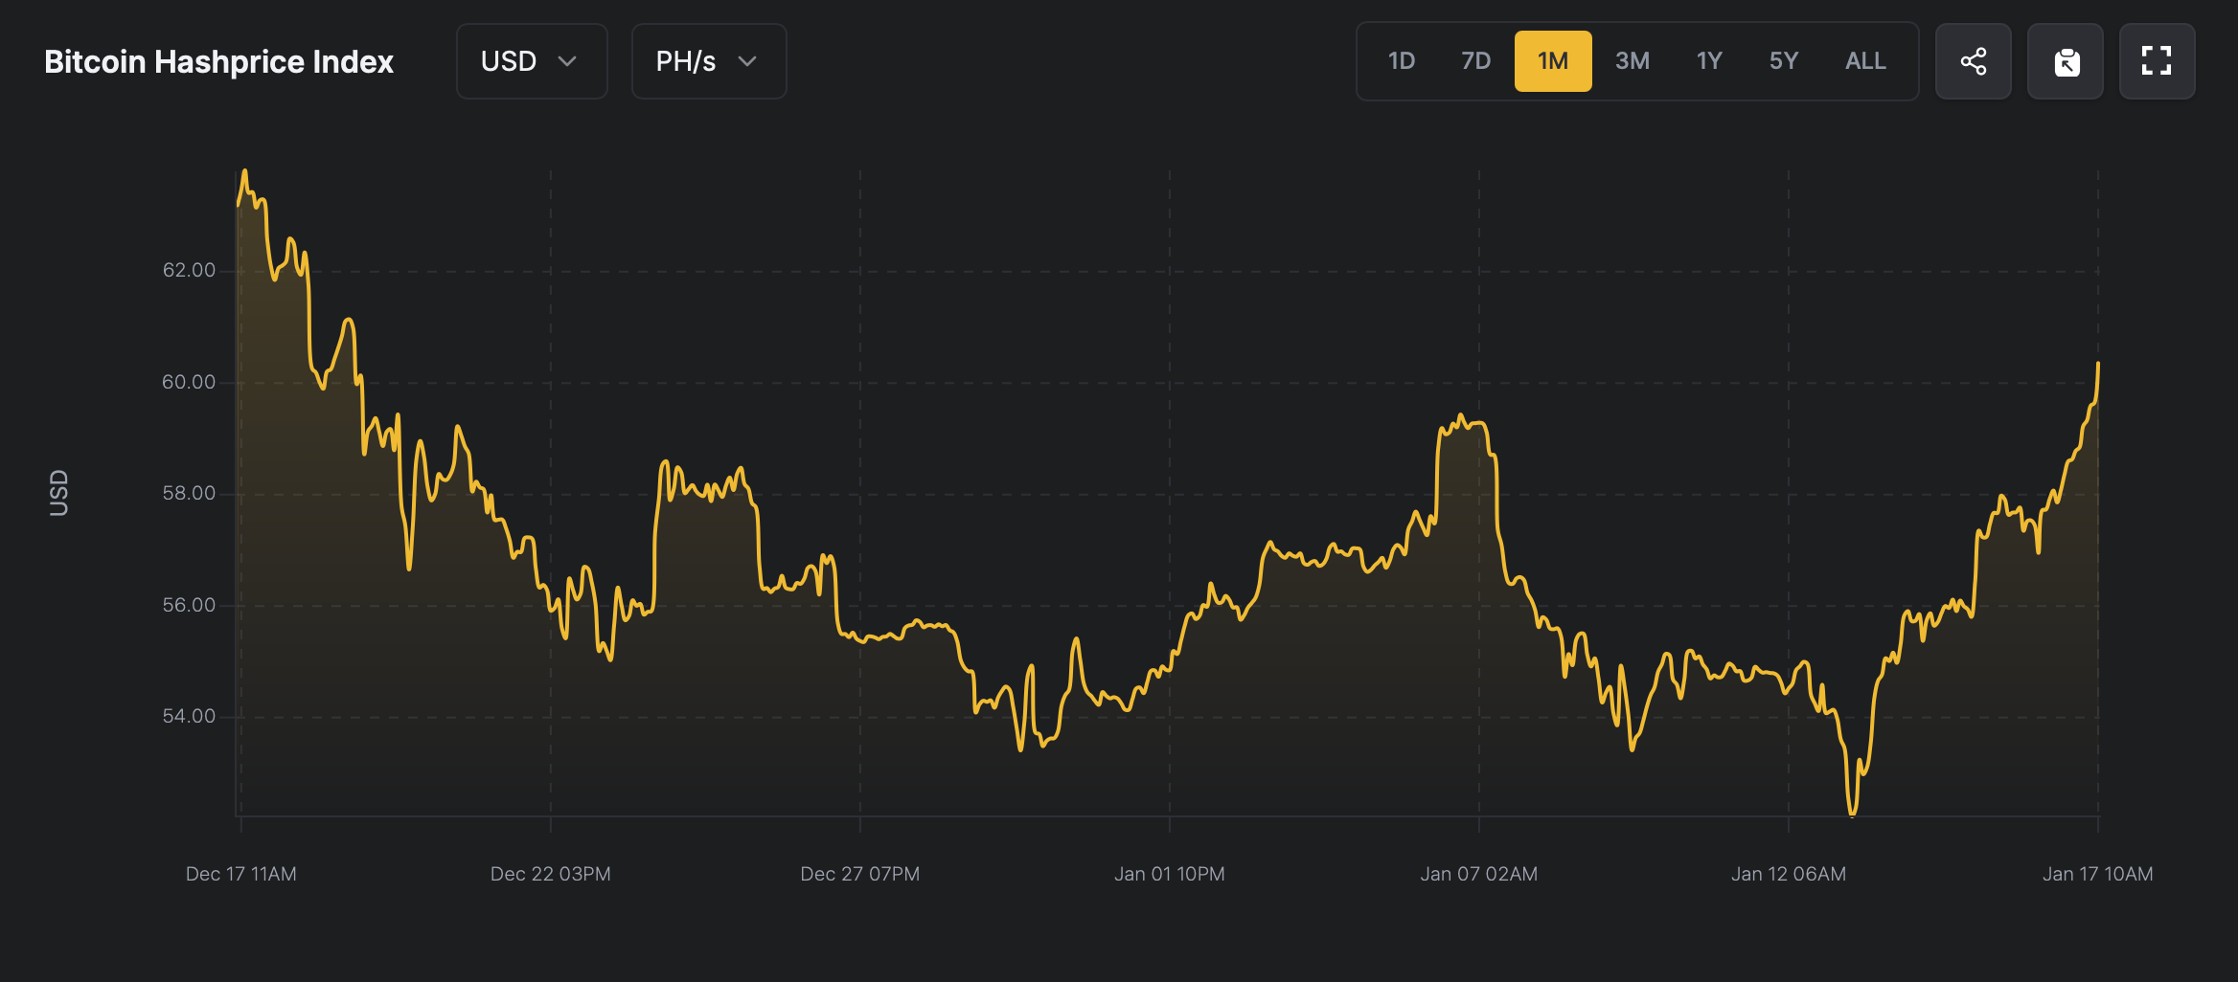The width and height of the screenshot is (2238, 982).
Task: Select the 7D time range
Action: [x=1476, y=61]
